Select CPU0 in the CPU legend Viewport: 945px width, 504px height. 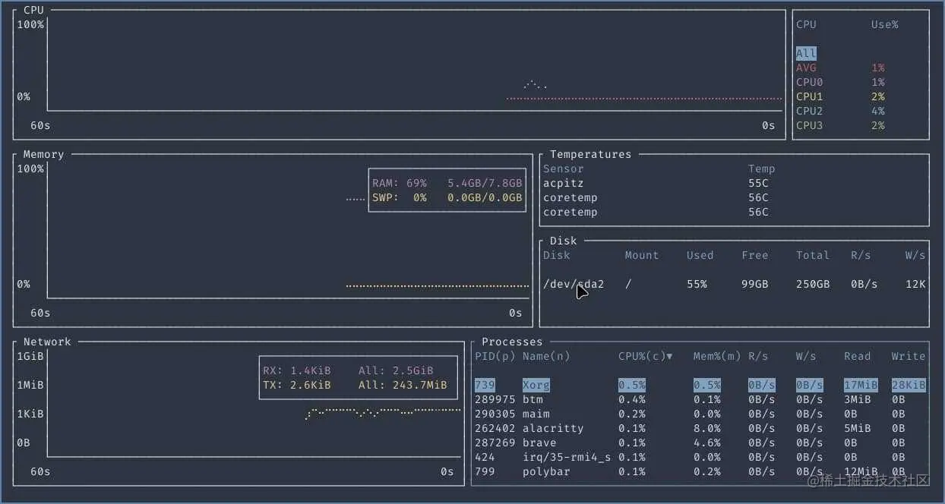click(x=840, y=82)
